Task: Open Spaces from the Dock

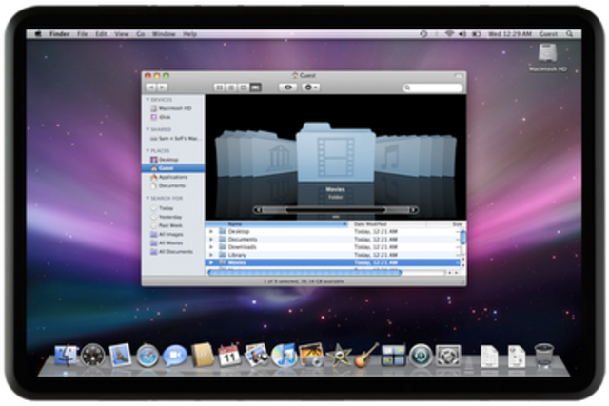Action: click(393, 356)
